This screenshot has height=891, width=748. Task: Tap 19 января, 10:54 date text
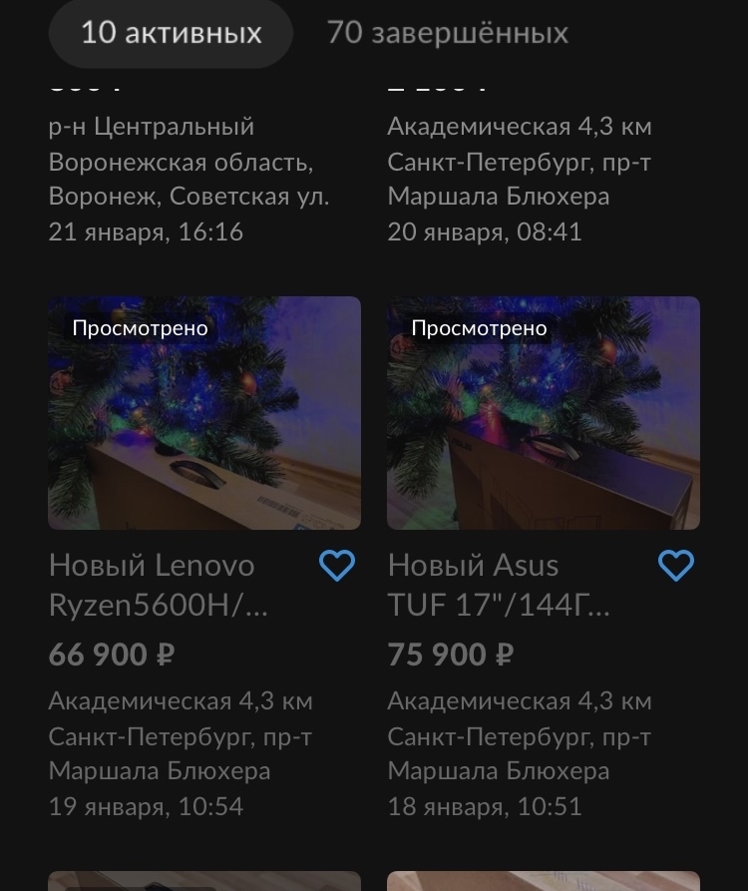(146, 807)
